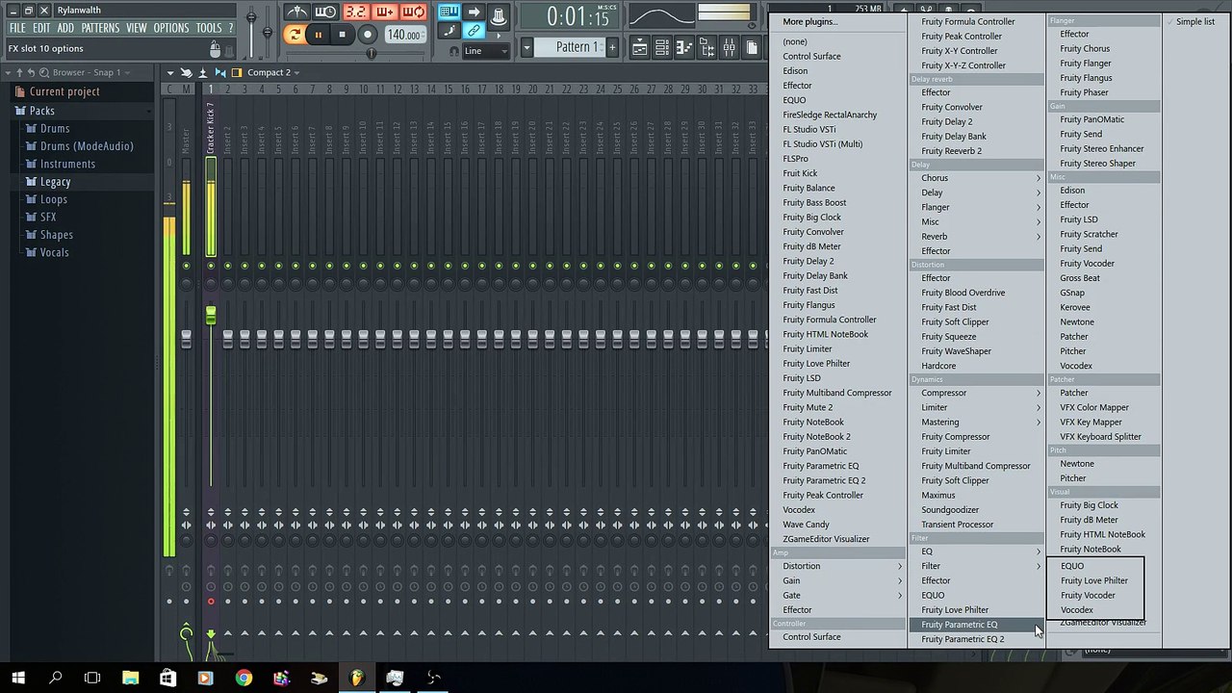
Task: Open the FILE menu
Action: (17, 28)
